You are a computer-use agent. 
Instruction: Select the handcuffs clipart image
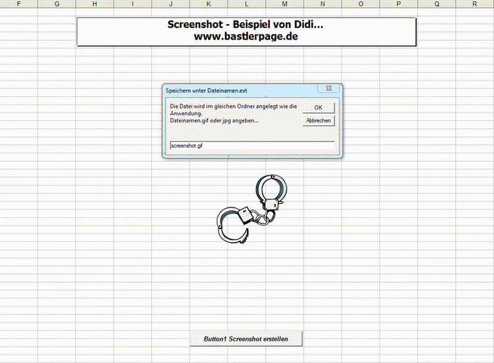tap(252, 209)
